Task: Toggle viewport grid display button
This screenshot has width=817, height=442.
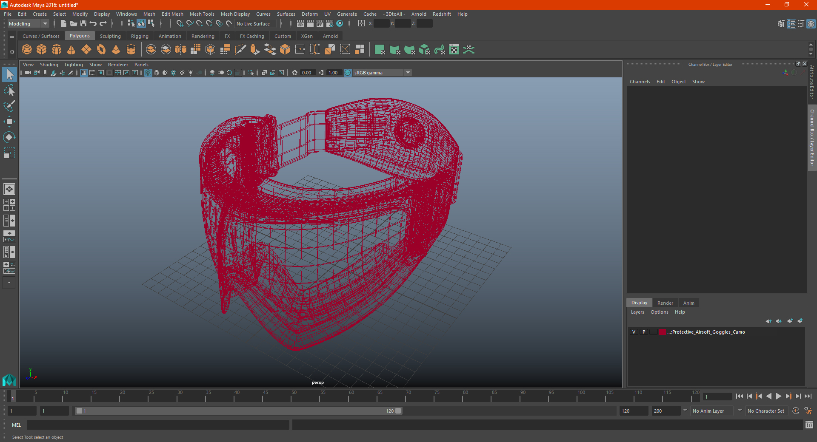Action: (84, 73)
